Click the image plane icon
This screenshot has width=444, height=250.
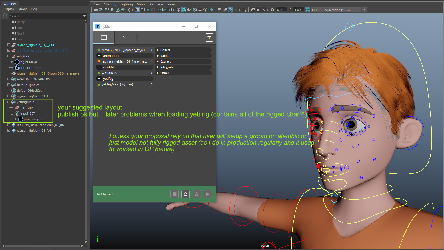(118, 10)
